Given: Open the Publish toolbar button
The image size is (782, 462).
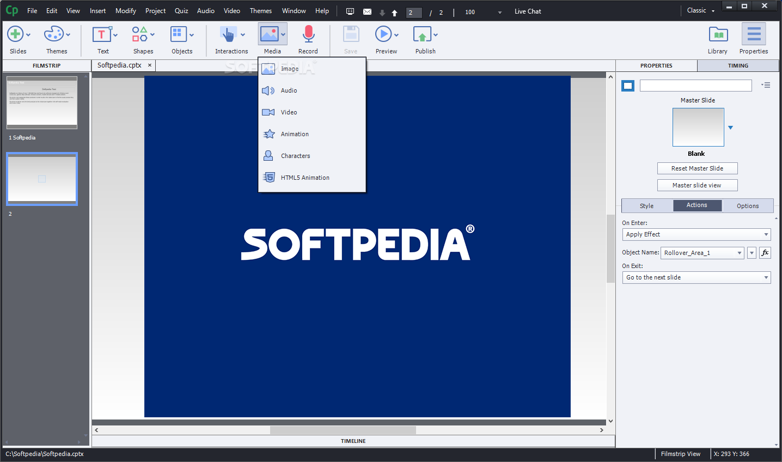Looking at the screenshot, I should coord(425,40).
